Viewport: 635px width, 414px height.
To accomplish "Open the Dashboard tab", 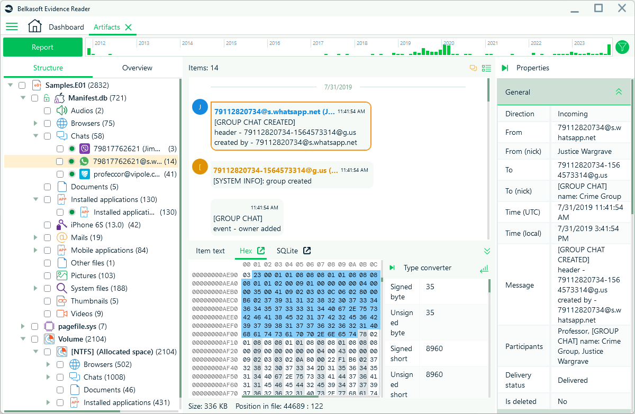I will (x=66, y=27).
